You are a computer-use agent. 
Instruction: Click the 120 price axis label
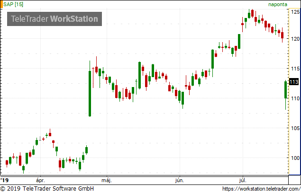point(295,39)
